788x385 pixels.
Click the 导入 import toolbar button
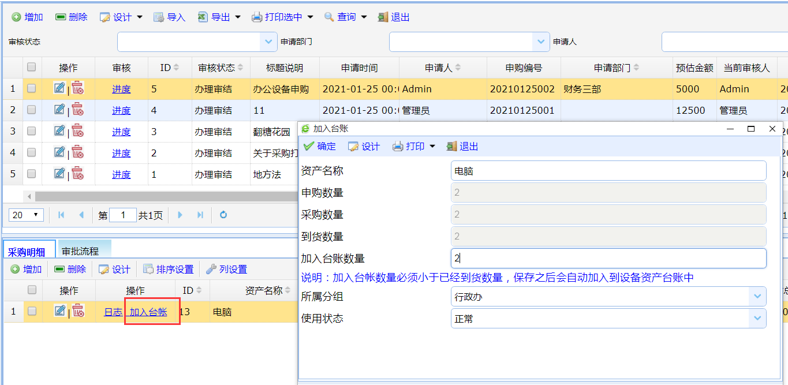point(169,17)
